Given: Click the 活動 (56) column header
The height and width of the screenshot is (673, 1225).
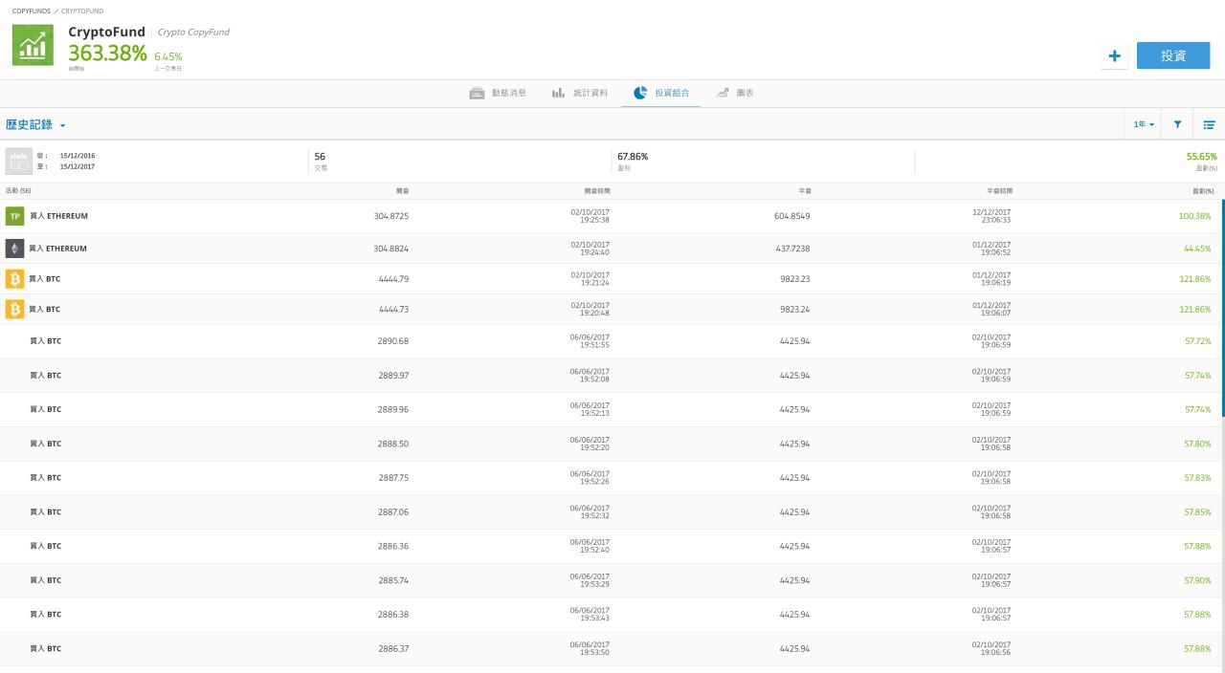Looking at the screenshot, I should (x=18, y=191).
